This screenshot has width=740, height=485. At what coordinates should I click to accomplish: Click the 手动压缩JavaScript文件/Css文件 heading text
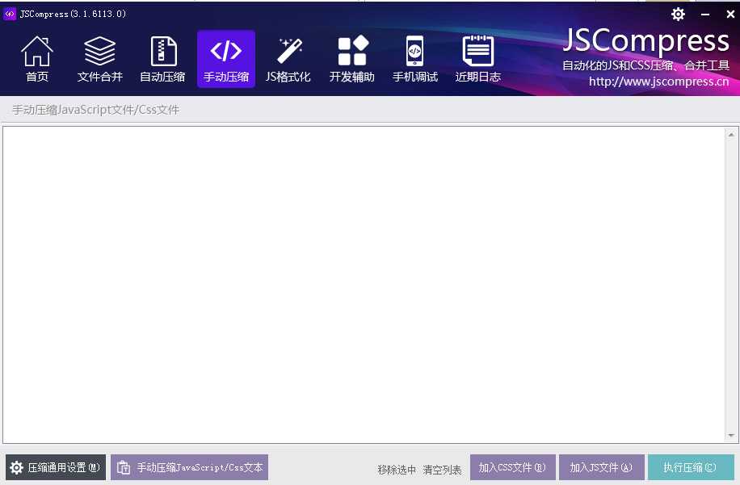pos(96,110)
